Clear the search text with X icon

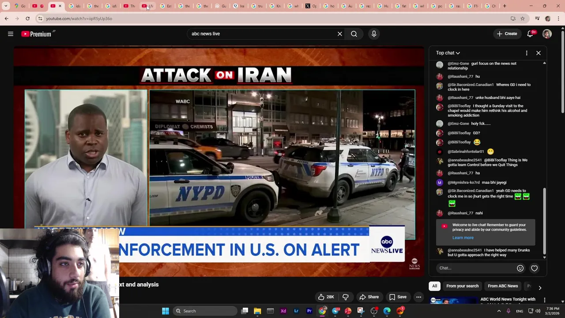point(340,34)
